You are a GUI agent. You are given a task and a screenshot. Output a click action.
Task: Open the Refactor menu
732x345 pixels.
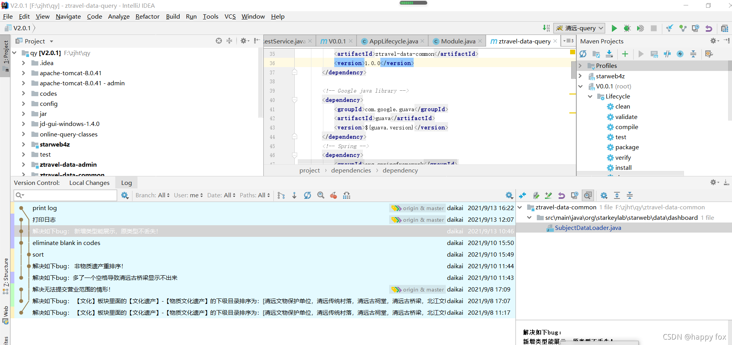pyautogui.click(x=147, y=16)
